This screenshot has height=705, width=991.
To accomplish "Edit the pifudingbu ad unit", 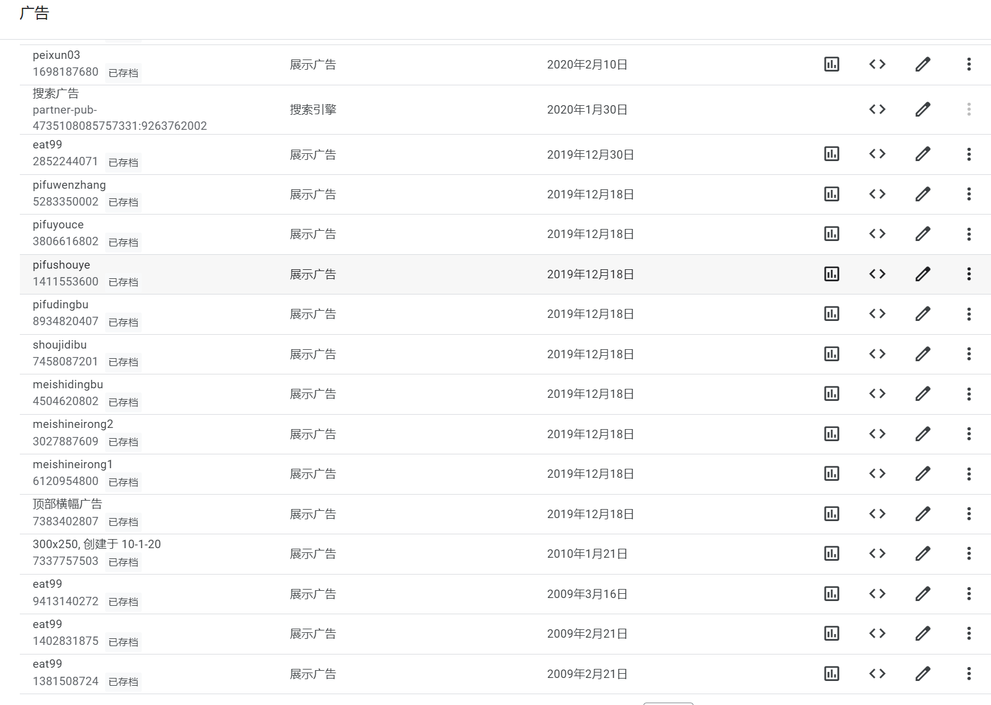I will click(923, 314).
